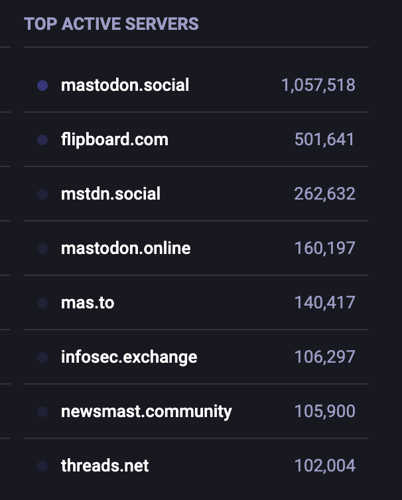The height and width of the screenshot is (500, 402).
Task: Click the dot icon beside newsmast.community
Action: pyautogui.click(x=42, y=412)
